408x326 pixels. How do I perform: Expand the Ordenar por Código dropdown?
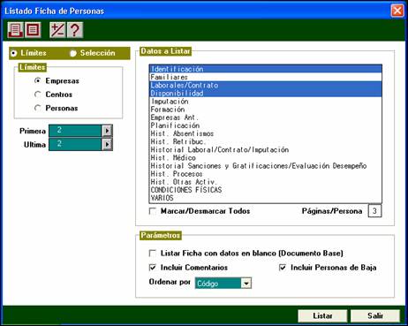point(246,284)
